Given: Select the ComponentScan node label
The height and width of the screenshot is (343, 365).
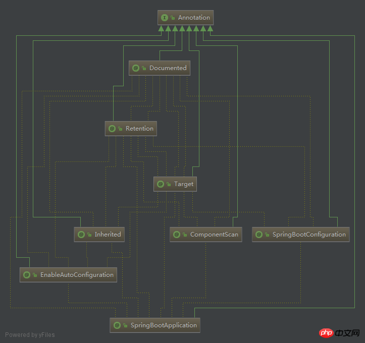Looking at the screenshot, I should (x=214, y=235).
